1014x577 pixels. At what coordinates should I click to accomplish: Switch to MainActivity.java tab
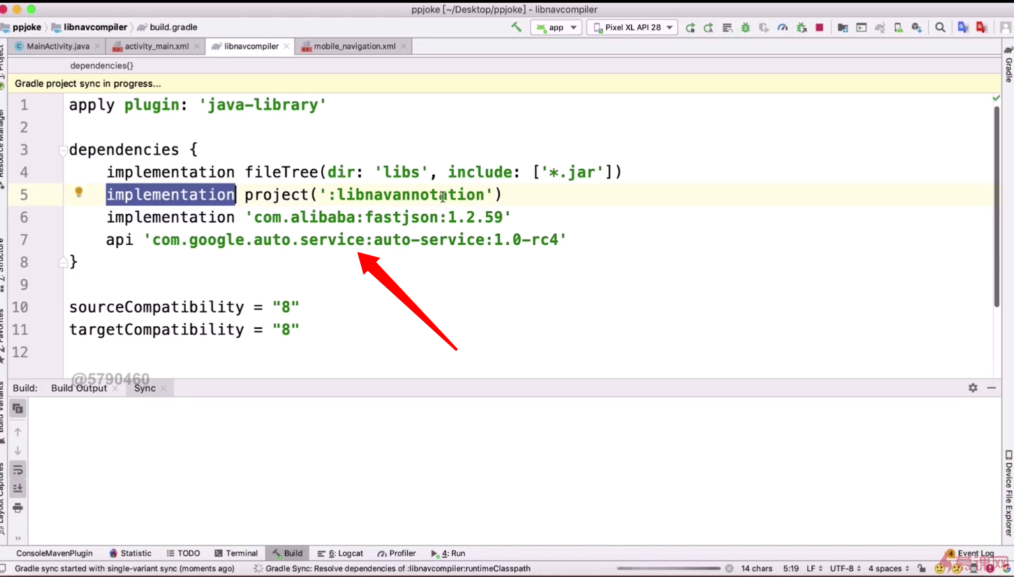tap(57, 46)
